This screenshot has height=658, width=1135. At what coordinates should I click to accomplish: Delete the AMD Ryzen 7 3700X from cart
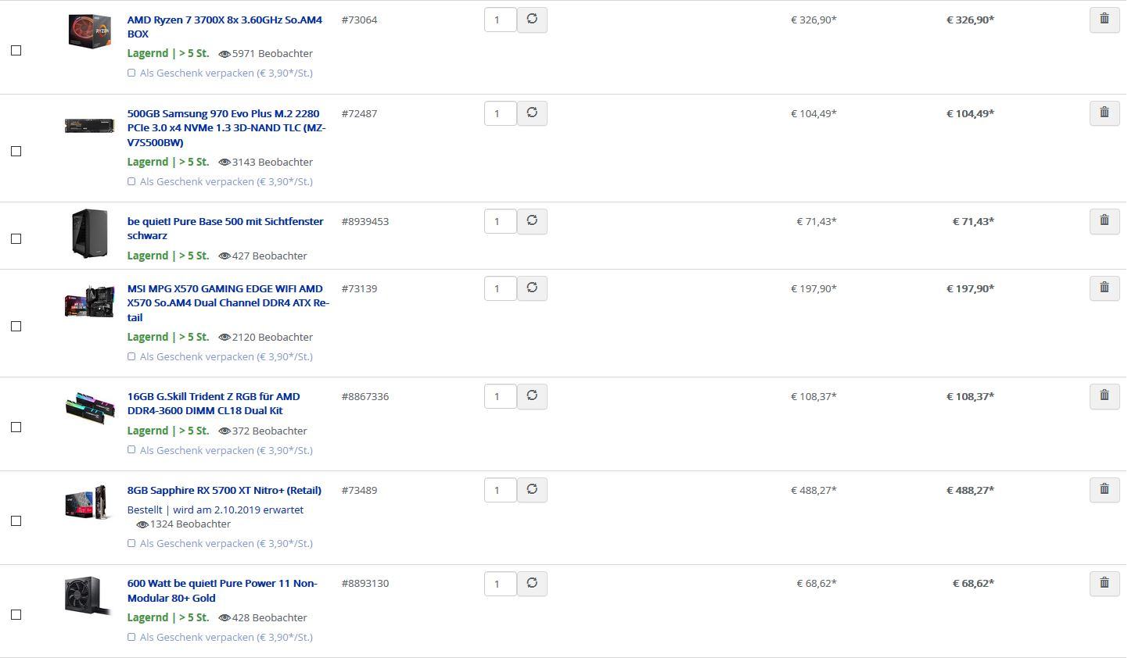[x=1104, y=20]
